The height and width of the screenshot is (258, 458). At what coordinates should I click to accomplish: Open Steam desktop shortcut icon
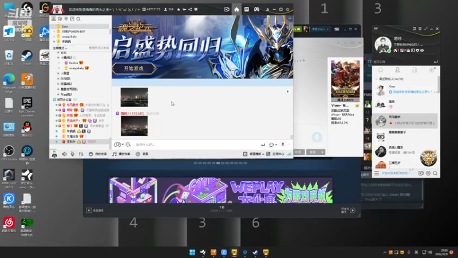pyautogui.click(x=27, y=58)
